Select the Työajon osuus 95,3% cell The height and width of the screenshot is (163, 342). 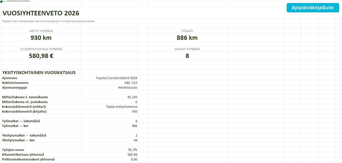pos(109,150)
